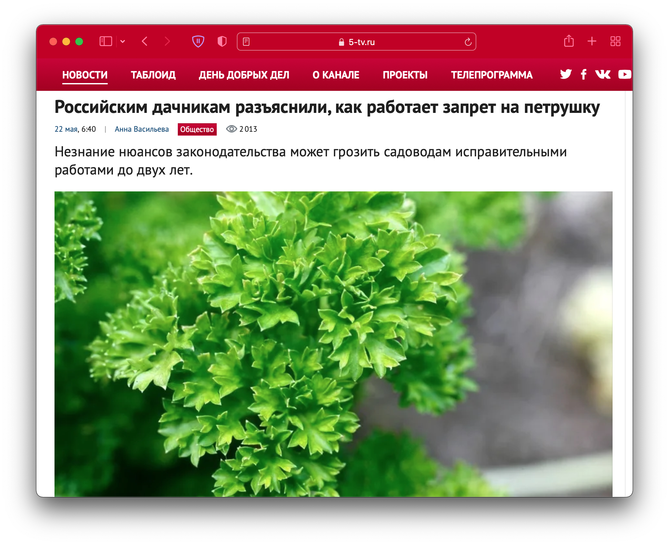Screen dimensions: 669x545
Task: Open the ТЕЛЕПРОГРАММА page
Action: tap(492, 75)
